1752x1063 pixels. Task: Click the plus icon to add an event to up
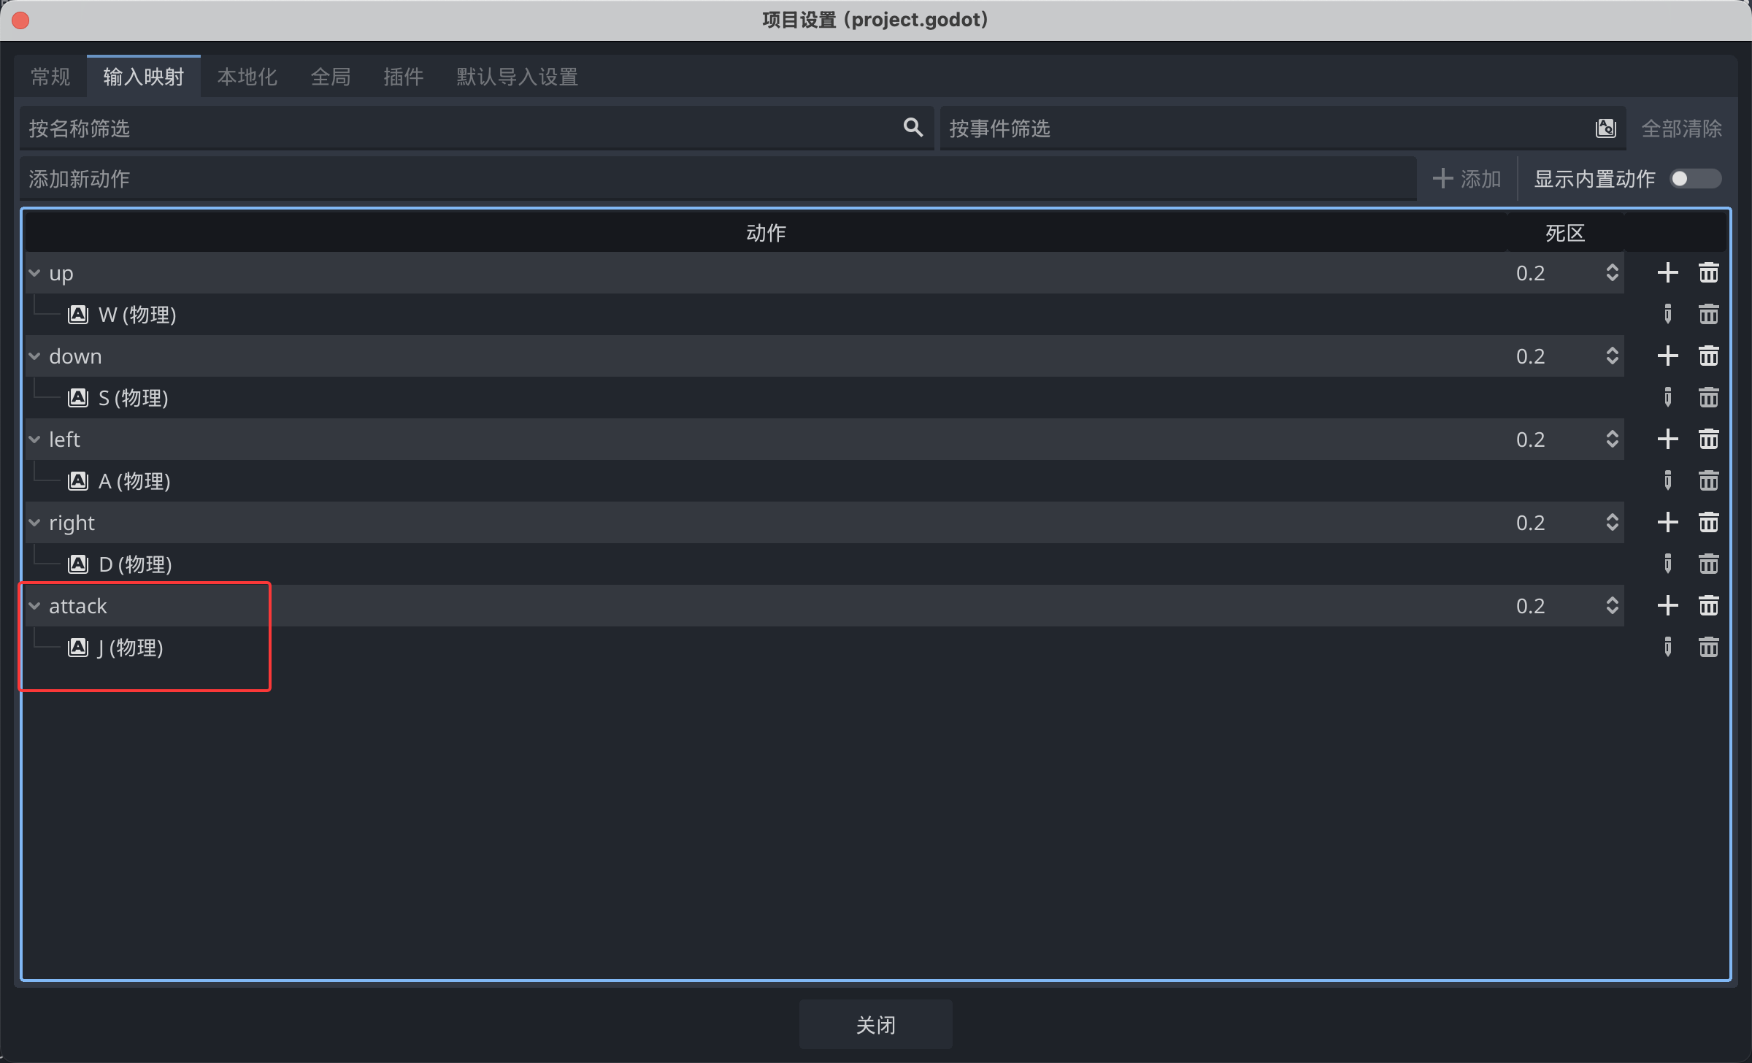click(1667, 273)
